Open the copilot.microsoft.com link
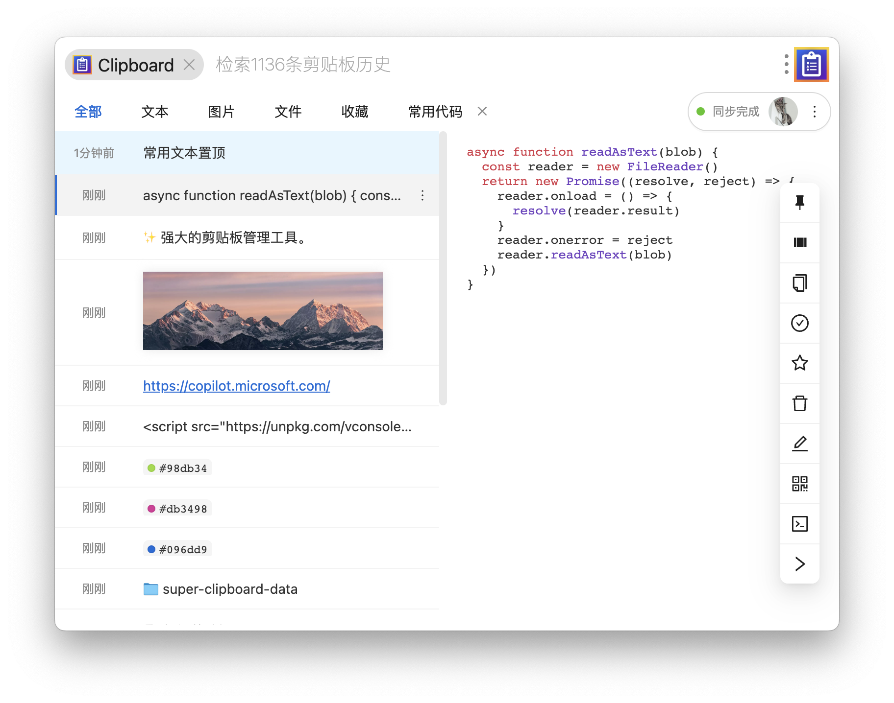Screen dimensions: 894x703 click(236, 386)
